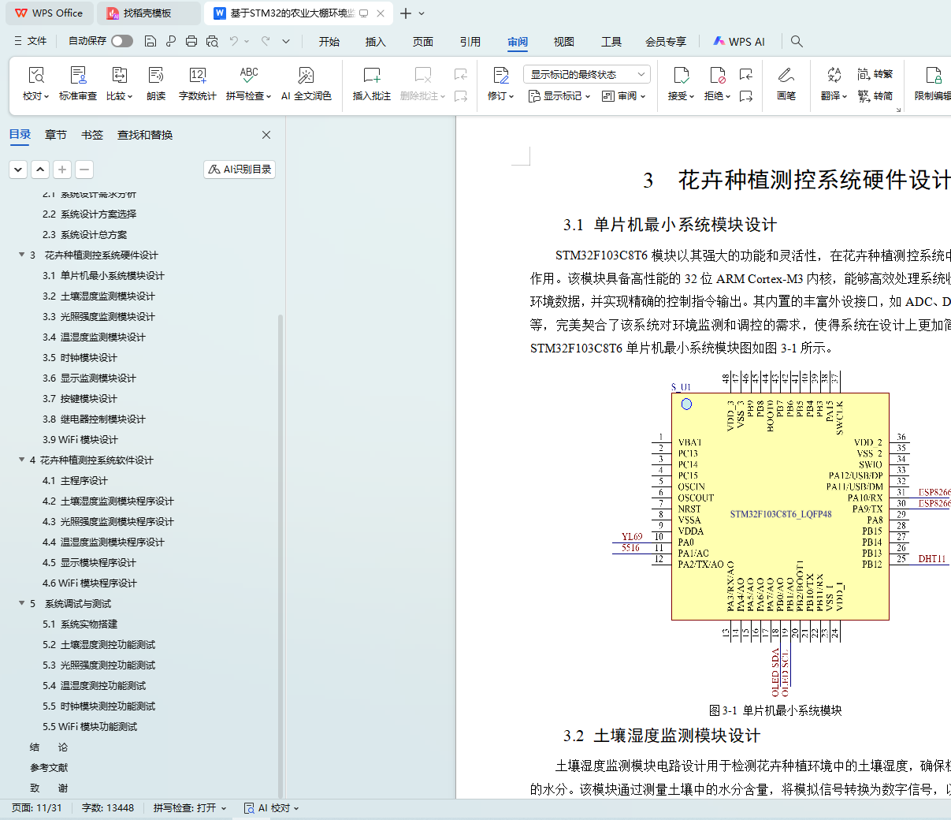Click the search magnifier icon

797,42
